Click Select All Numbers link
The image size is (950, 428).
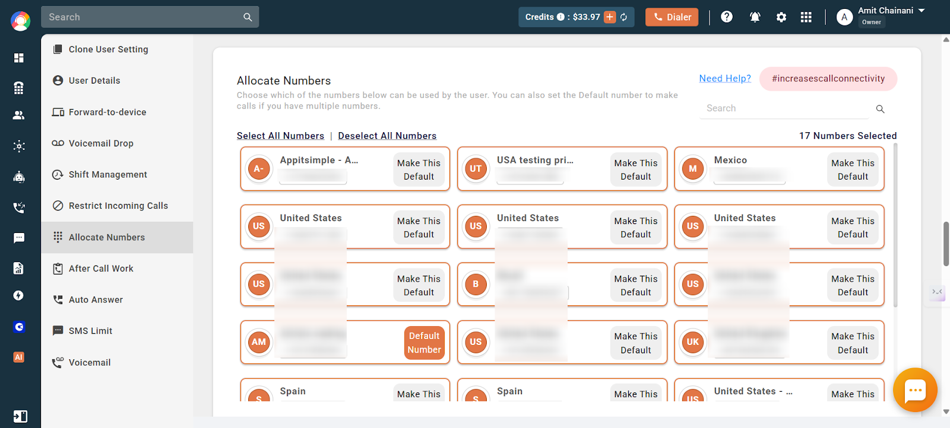[280, 136]
